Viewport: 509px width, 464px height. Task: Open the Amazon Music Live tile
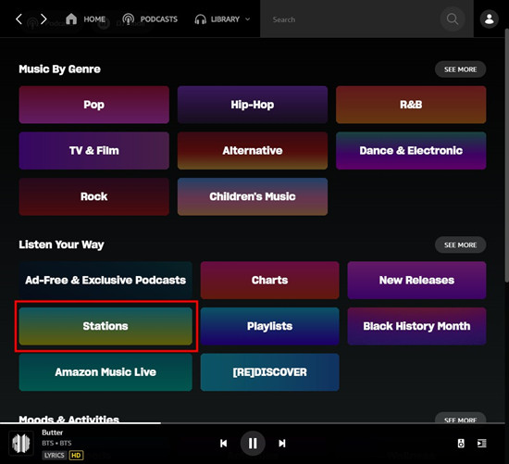click(x=106, y=372)
